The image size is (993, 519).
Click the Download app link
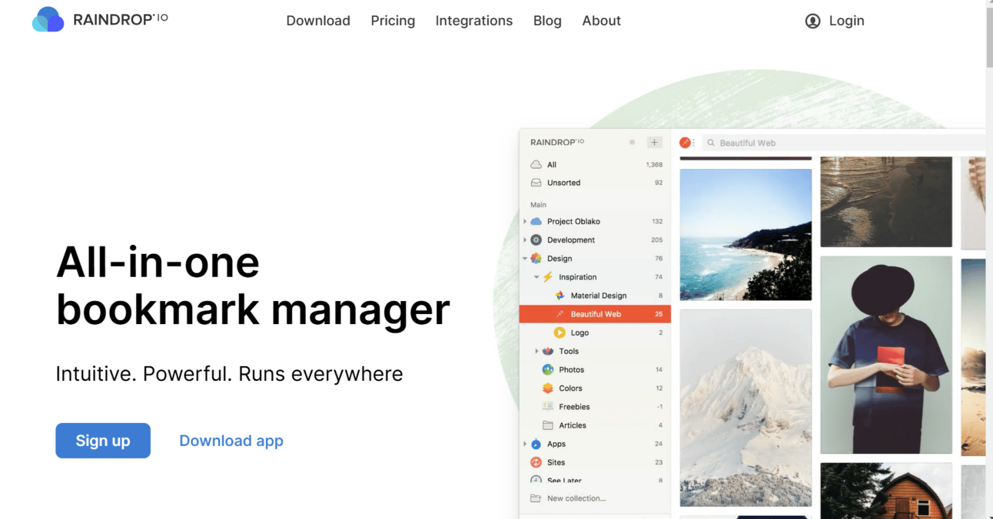pyautogui.click(x=231, y=441)
